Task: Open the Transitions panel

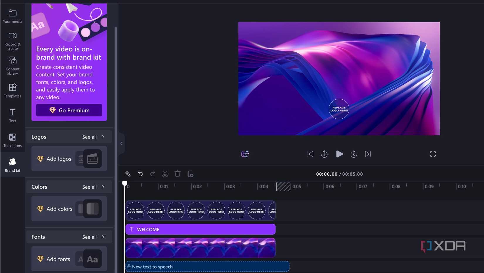Action: point(12,140)
